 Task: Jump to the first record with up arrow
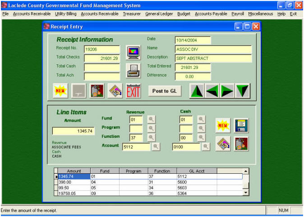(x=196, y=91)
